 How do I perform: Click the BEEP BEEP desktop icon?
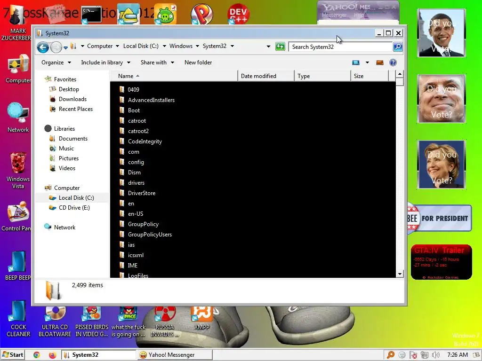[18, 266]
